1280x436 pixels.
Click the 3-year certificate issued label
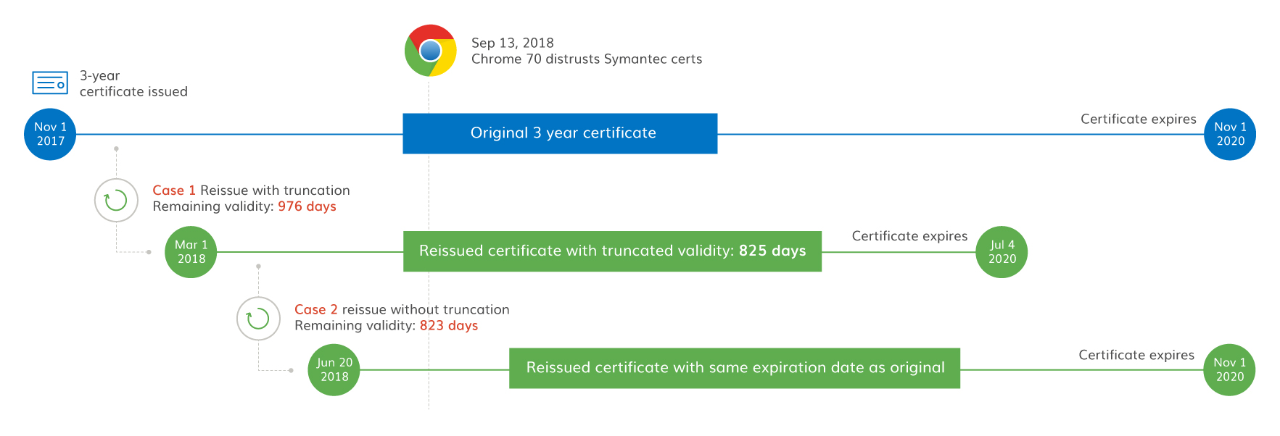tap(133, 83)
